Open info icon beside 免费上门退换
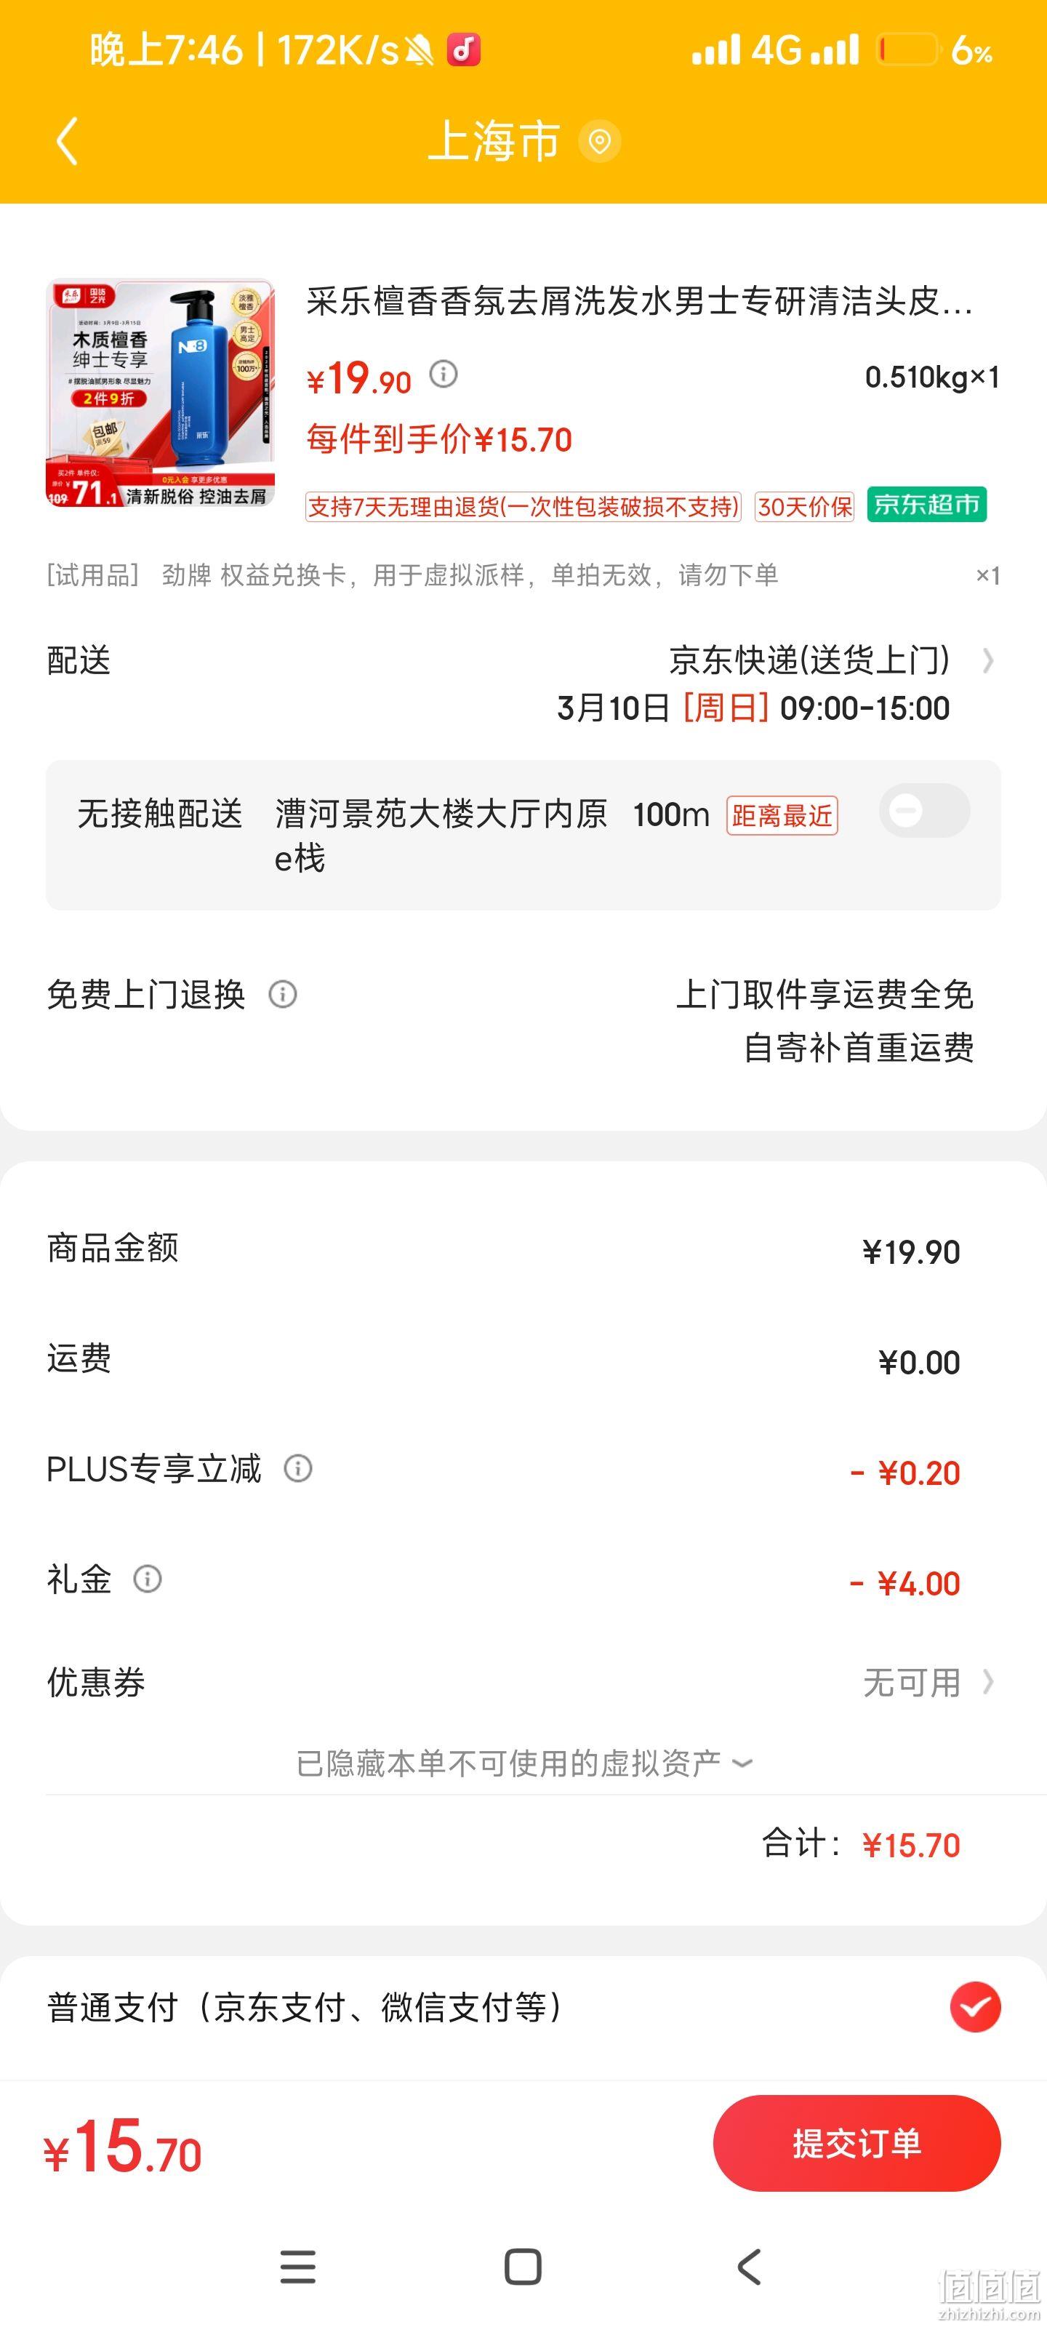1047x2327 pixels. coord(283,995)
